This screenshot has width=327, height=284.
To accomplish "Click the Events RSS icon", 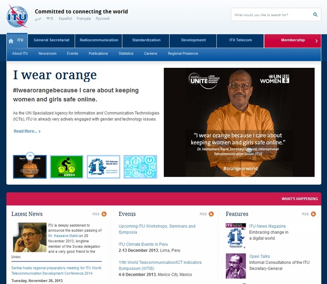I will click(211, 214).
